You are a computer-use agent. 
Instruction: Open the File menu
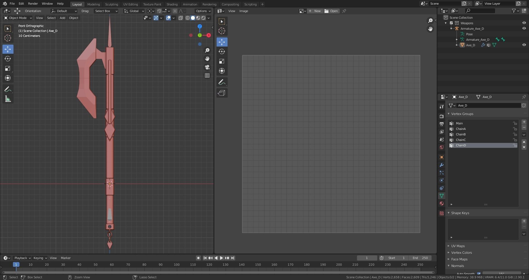(12, 4)
